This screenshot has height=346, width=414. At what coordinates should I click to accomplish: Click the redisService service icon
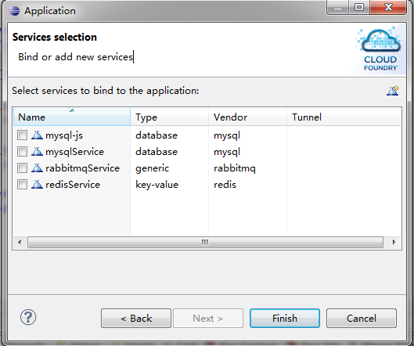coord(37,185)
